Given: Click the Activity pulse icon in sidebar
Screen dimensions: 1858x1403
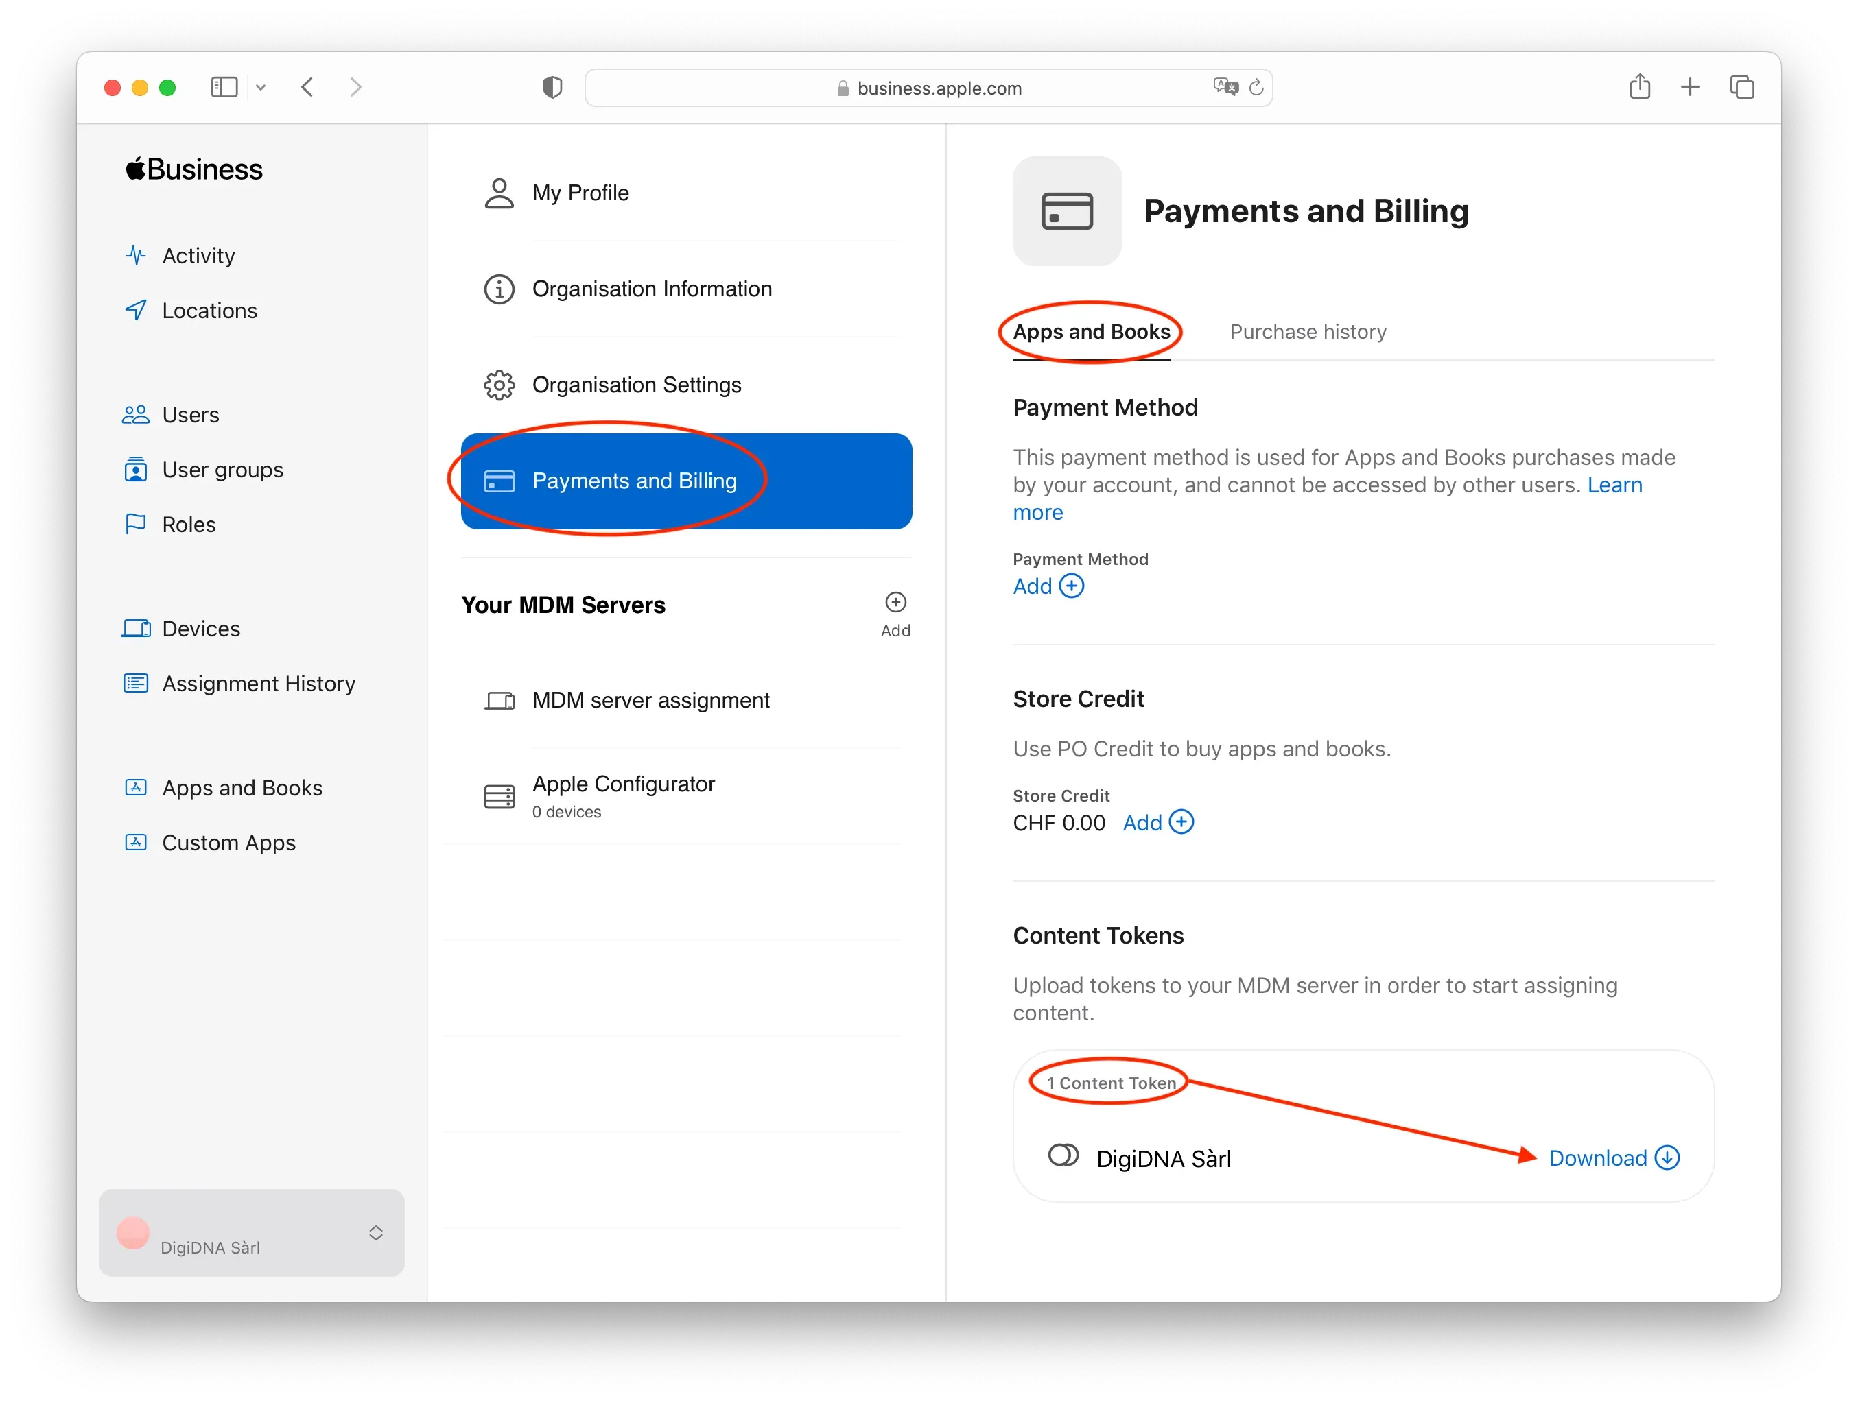Looking at the screenshot, I should point(135,255).
